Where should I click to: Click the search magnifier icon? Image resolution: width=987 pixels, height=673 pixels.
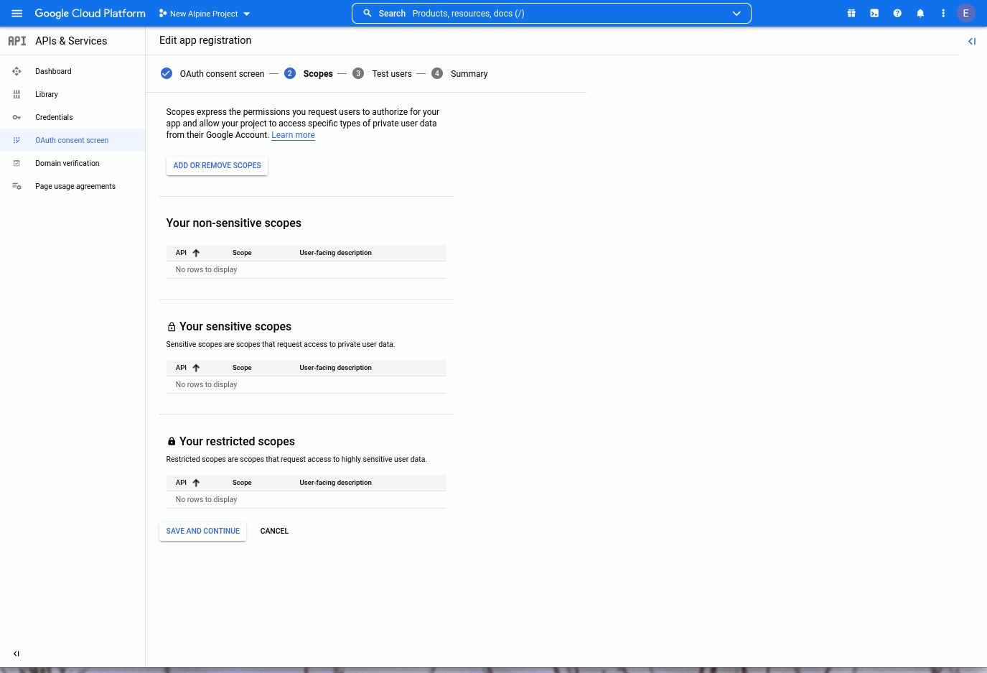coord(368,14)
